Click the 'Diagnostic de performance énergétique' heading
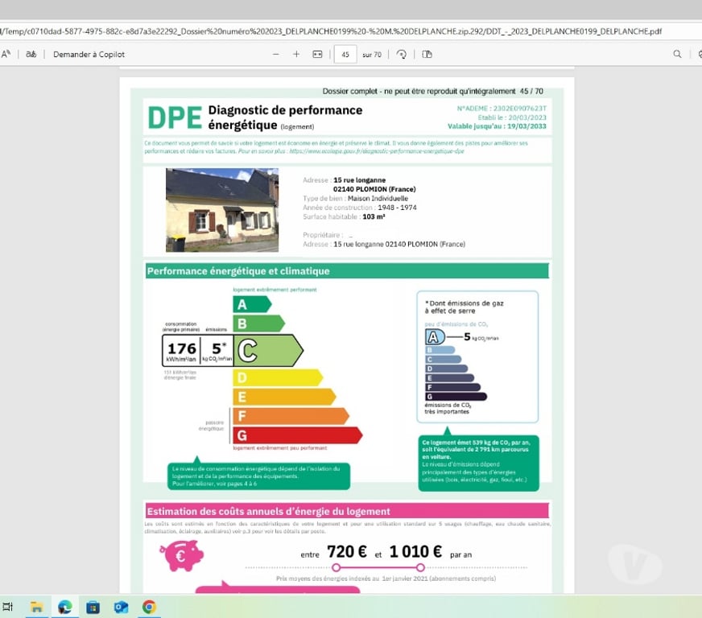This screenshot has width=702, height=618. pyautogui.click(x=285, y=117)
